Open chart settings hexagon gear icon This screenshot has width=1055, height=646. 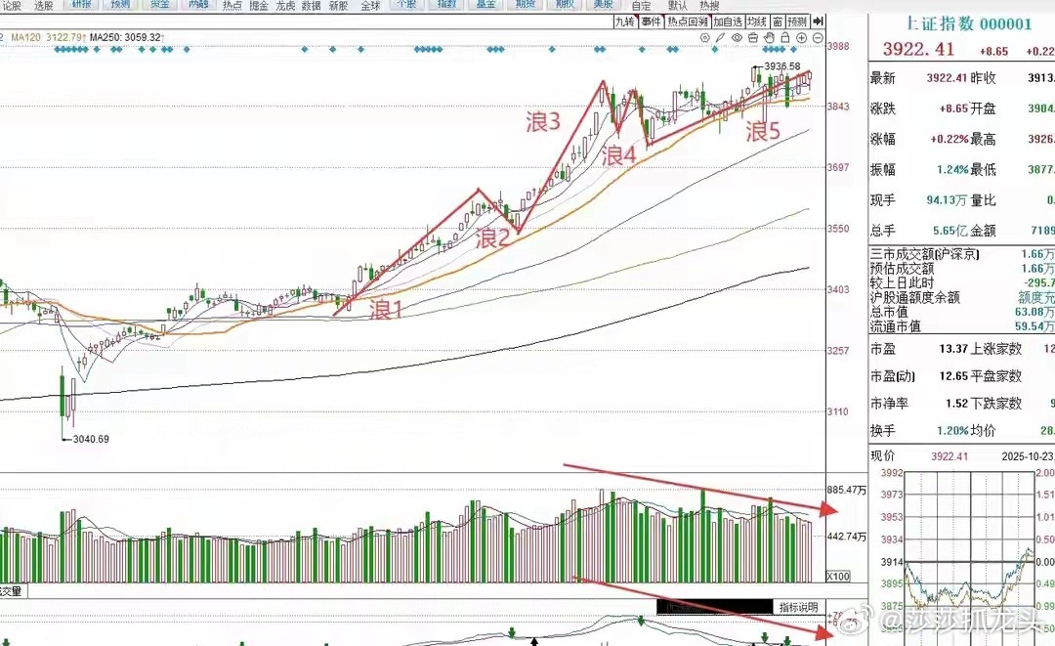click(704, 38)
